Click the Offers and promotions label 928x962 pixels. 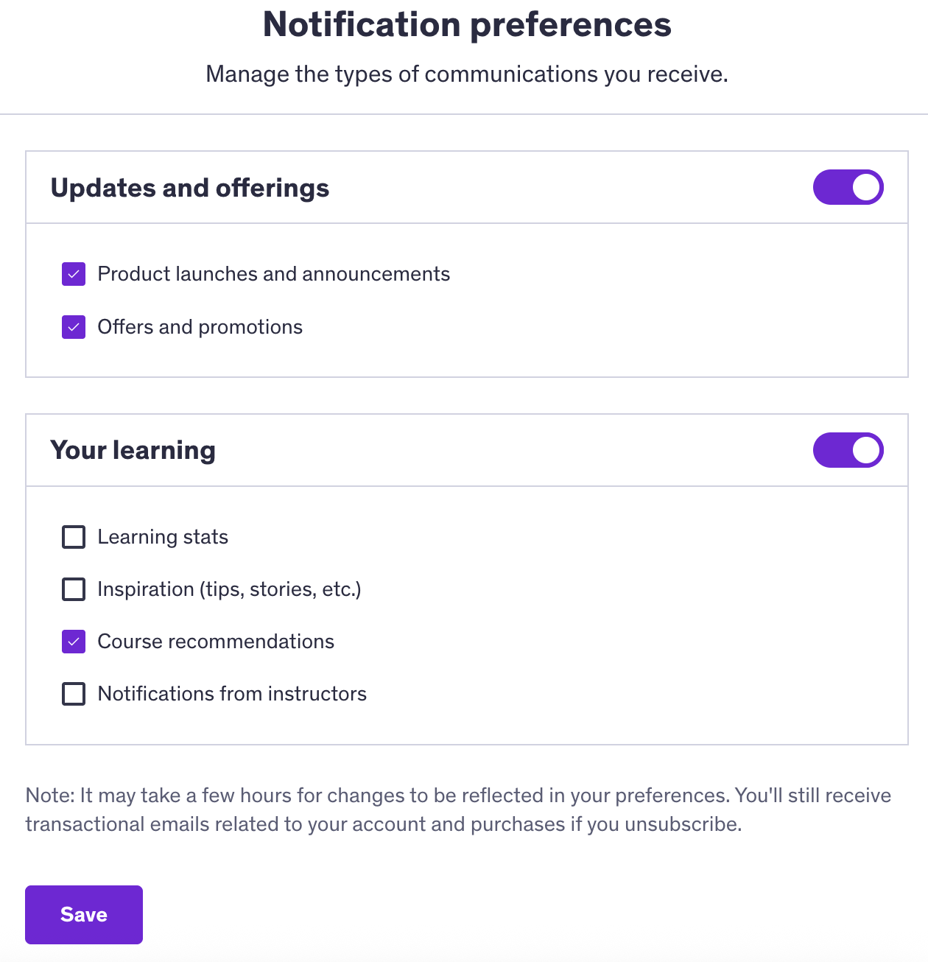pos(200,327)
